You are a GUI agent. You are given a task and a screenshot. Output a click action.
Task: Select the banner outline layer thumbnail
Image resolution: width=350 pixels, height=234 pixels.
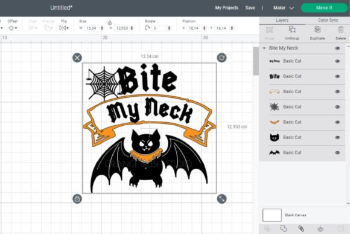(275, 91)
